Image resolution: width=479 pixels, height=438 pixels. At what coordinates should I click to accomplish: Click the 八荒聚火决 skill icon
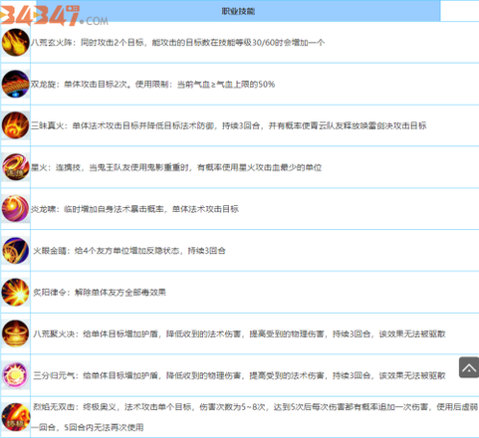point(15,333)
